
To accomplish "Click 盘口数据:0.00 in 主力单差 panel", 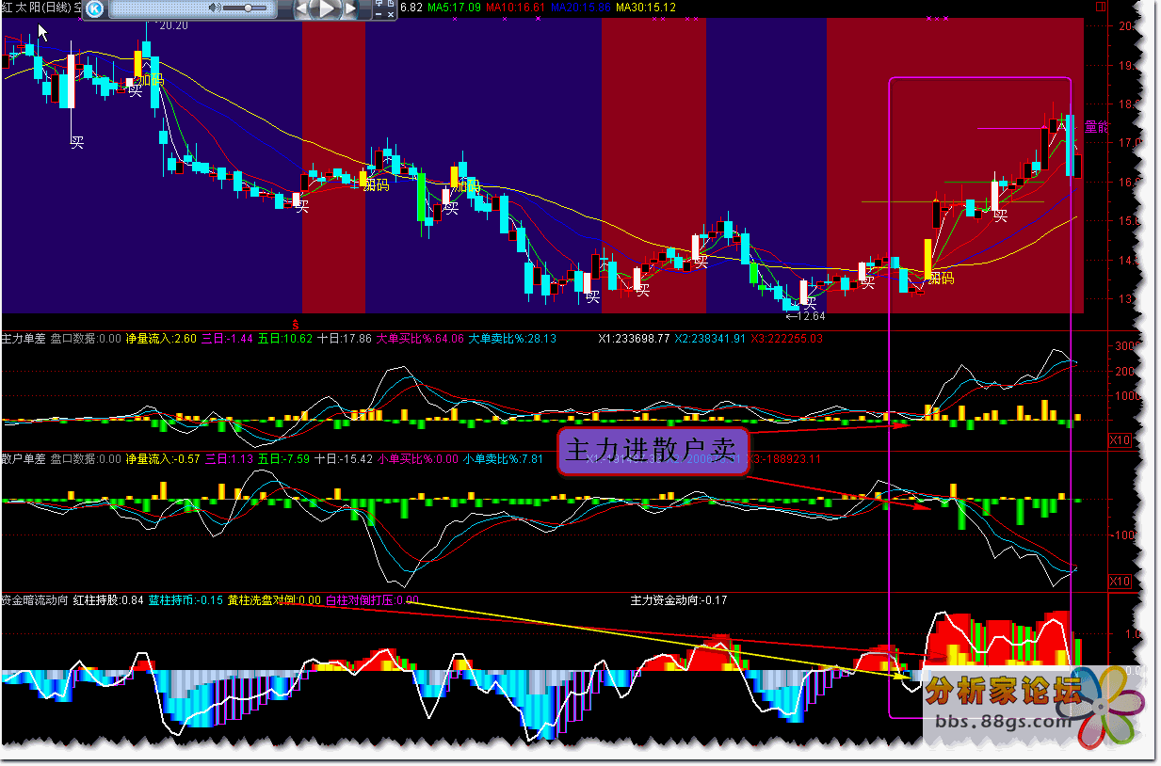I will 86,339.
